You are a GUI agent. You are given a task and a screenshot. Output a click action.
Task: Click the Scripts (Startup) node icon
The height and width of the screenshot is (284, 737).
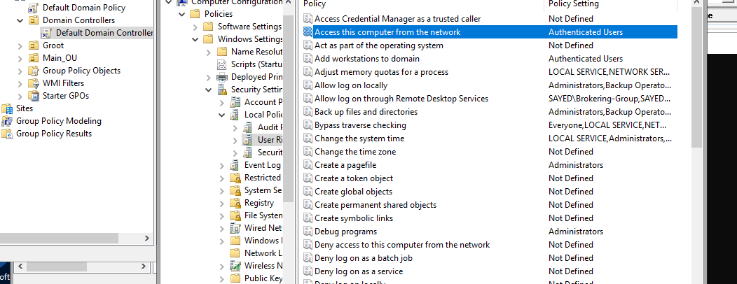pos(222,64)
